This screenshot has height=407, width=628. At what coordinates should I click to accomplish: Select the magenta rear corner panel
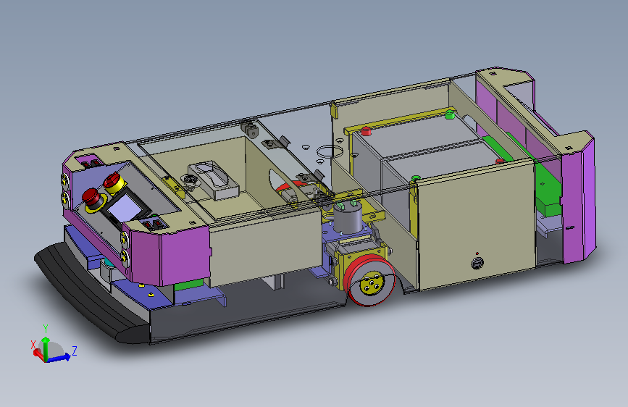pos(579,201)
